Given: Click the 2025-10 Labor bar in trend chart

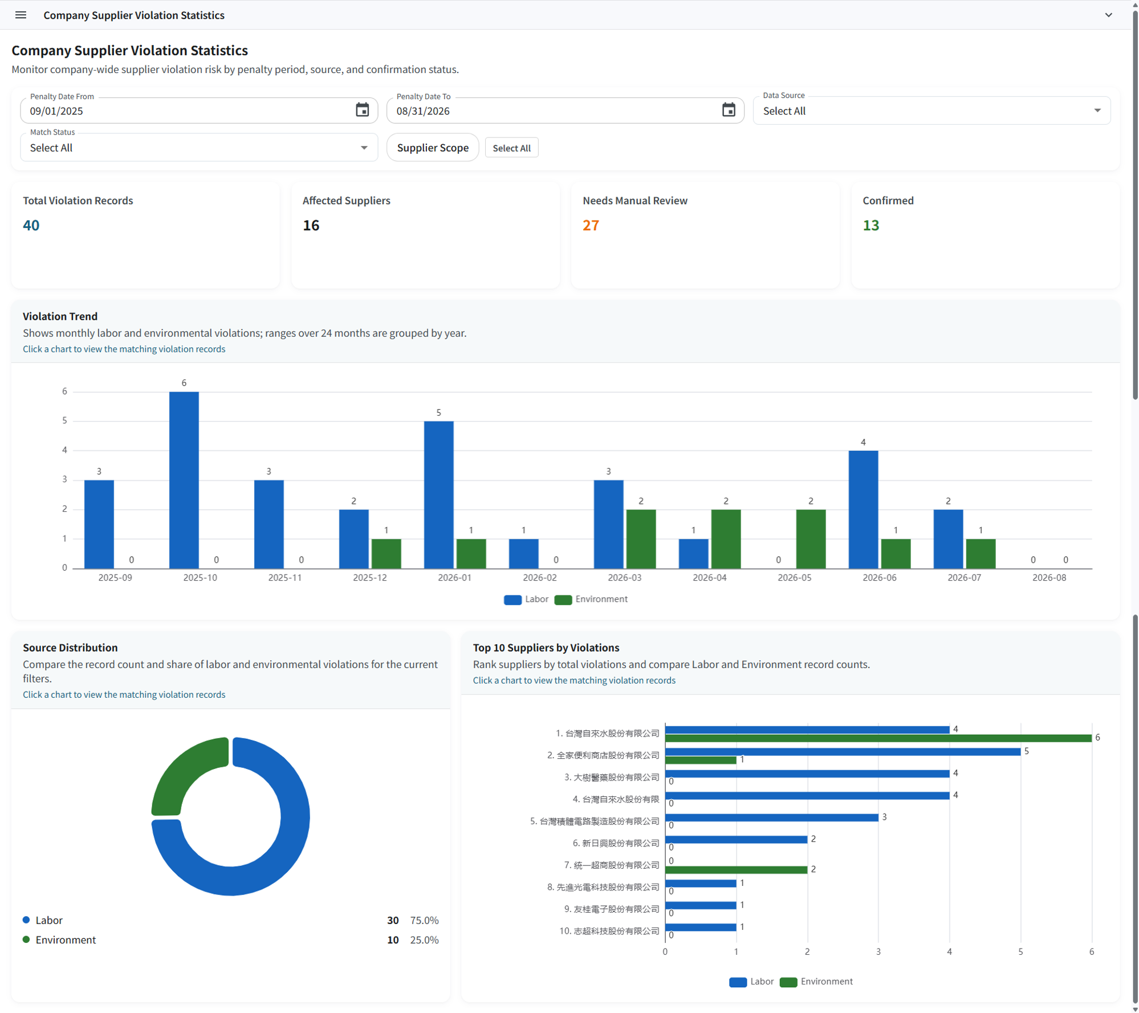Looking at the screenshot, I should [x=184, y=480].
